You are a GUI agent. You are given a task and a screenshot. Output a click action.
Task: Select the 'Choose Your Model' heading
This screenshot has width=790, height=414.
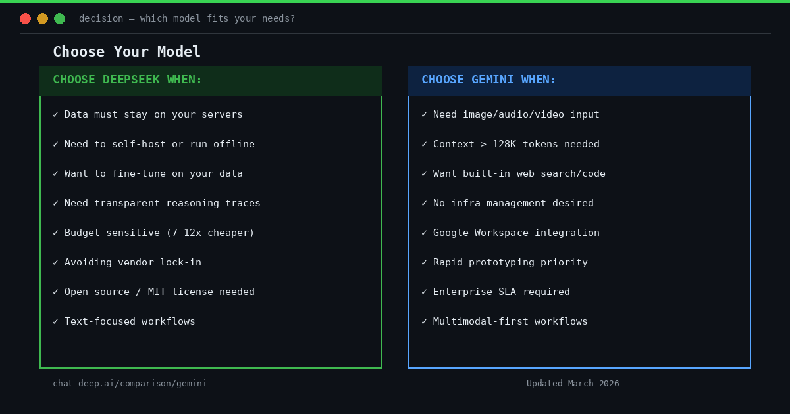tap(126, 51)
